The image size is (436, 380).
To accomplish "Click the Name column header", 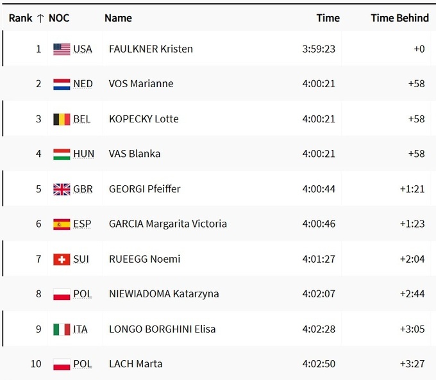I will [x=118, y=18].
